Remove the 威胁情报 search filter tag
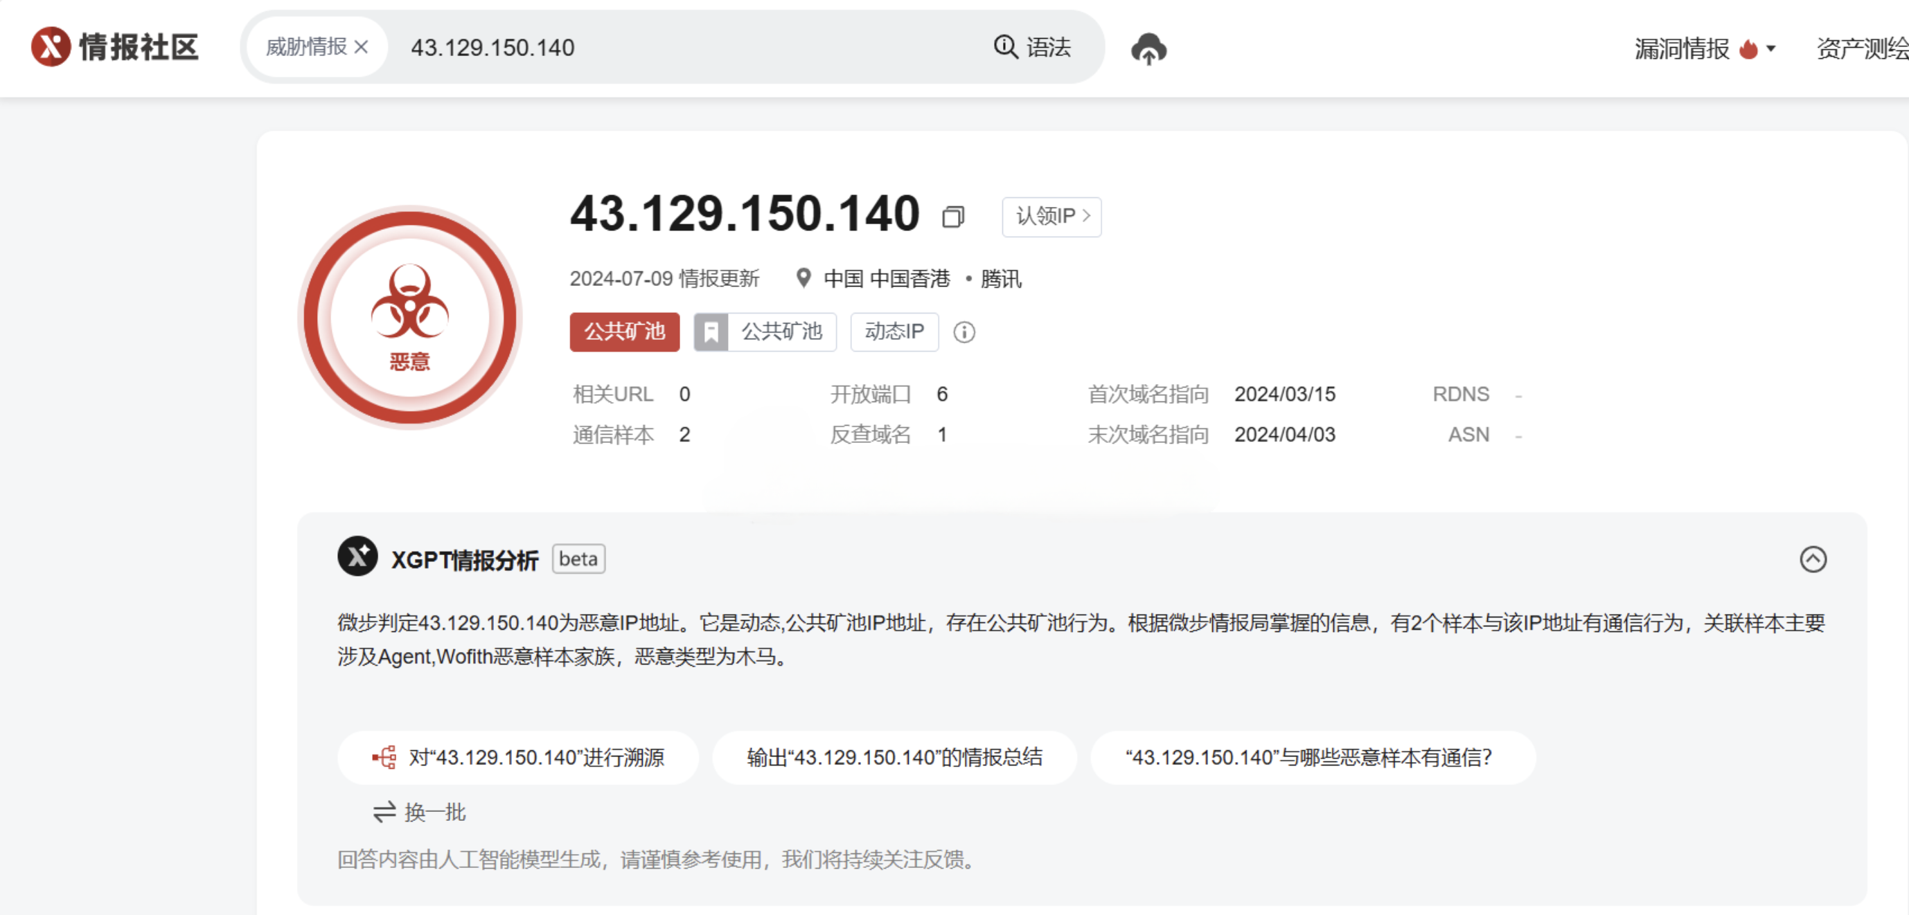The width and height of the screenshot is (1909, 915). click(362, 47)
